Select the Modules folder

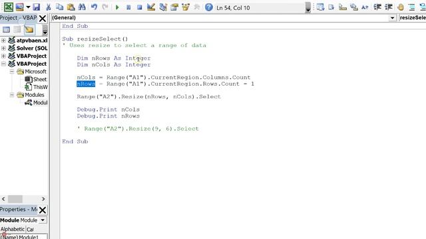tap(35, 95)
